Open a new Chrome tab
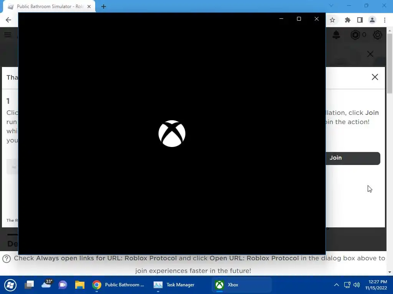Viewport: 393px width, 294px height. pyautogui.click(x=104, y=7)
